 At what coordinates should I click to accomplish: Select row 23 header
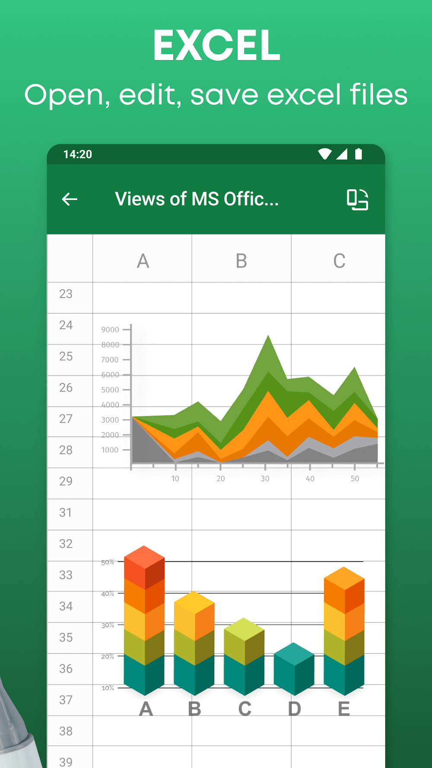(66, 294)
